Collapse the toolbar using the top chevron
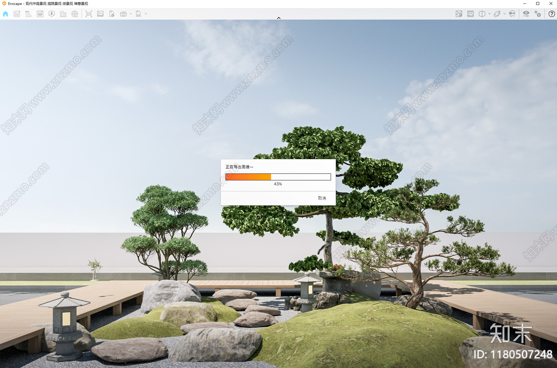557x368 pixels. pyautogui.click(x=278, y=18)
